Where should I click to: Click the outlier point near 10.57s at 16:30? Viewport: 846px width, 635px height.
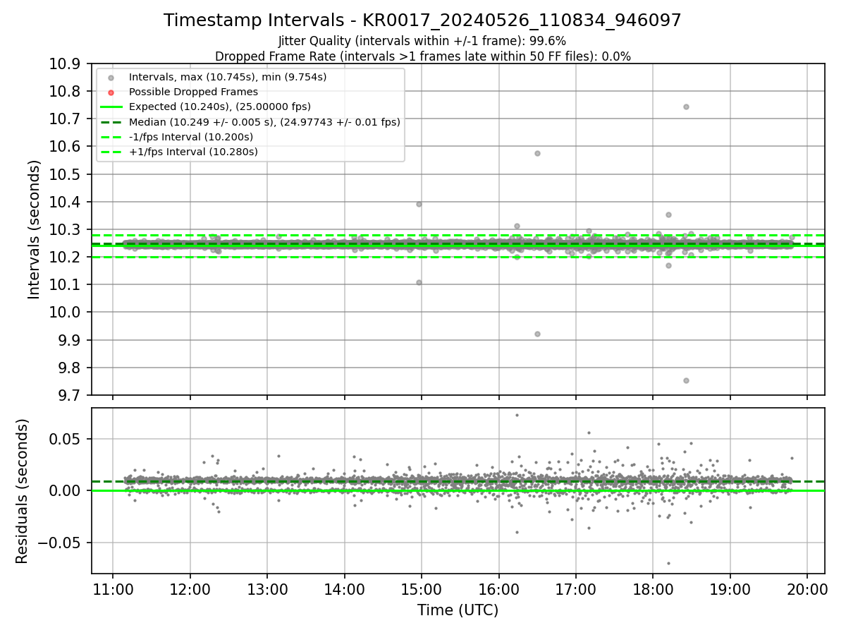coord(537,153)
